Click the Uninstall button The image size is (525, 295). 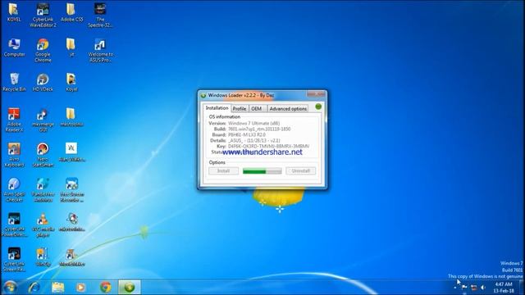(x=301, y=171)
